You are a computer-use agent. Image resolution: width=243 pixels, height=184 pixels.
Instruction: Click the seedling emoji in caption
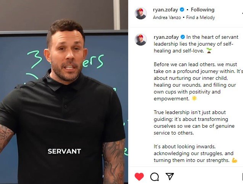(209, 51)
